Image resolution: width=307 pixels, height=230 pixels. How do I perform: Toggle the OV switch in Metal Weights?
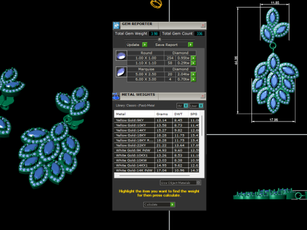(x=182, y=105)
